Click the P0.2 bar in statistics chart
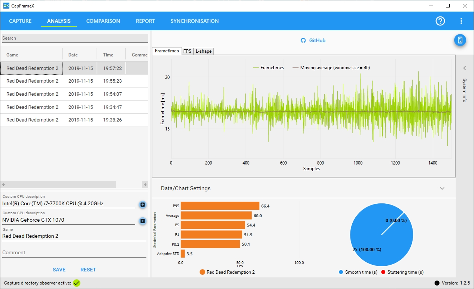This screenshot has height=289, width=474. (x=210, y=244)
